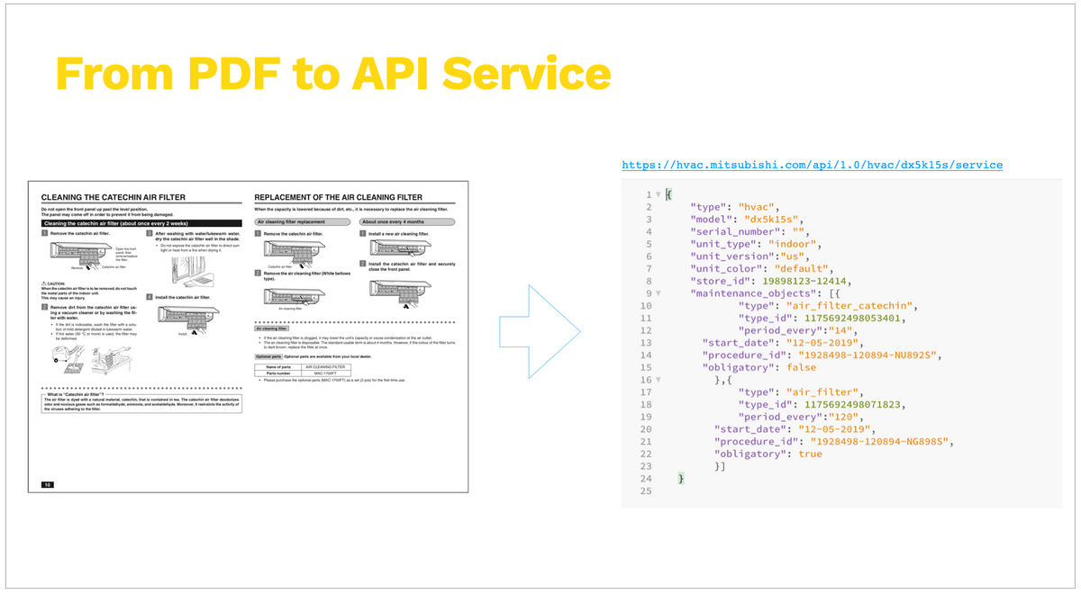This screenshot has width=1081, height=594.
Task: Click the "About once every 4 months" pill label
Action: click(x=407, y=221)
